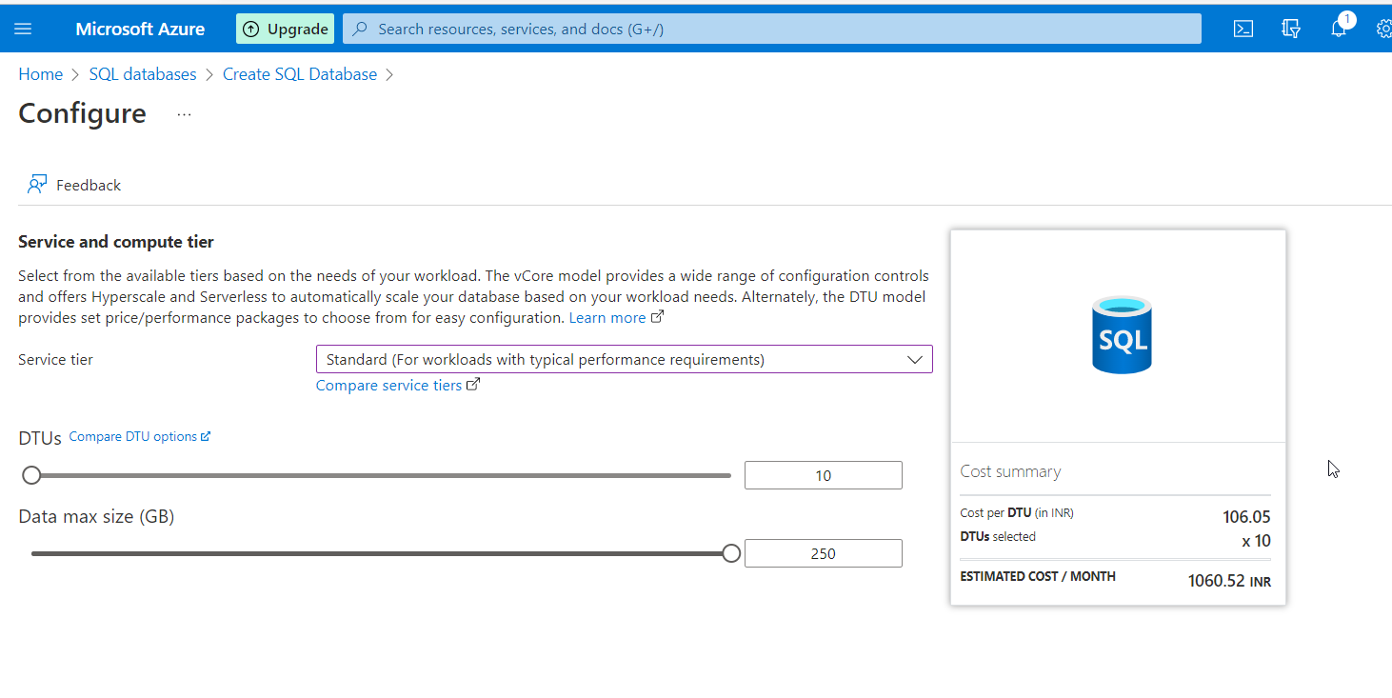1392x698 pixels.
Task: Open the notifications bell
Action: point(1339,29)
